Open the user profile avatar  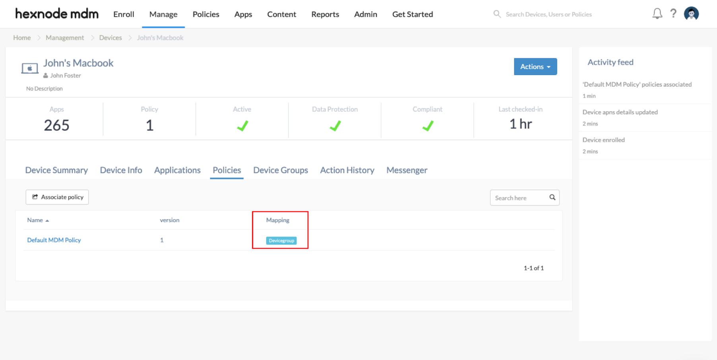691,14
